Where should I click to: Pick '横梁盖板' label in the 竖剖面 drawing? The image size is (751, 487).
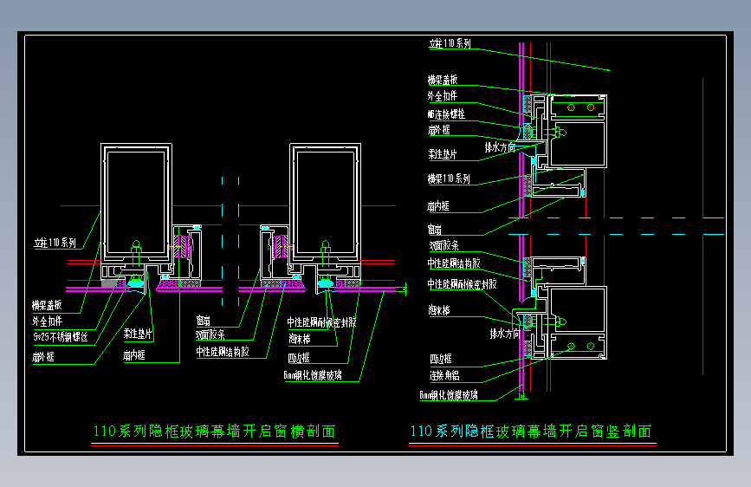click(443, 80)
